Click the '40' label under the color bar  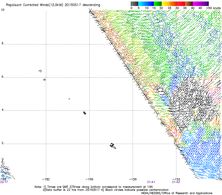tap(193, 8)
